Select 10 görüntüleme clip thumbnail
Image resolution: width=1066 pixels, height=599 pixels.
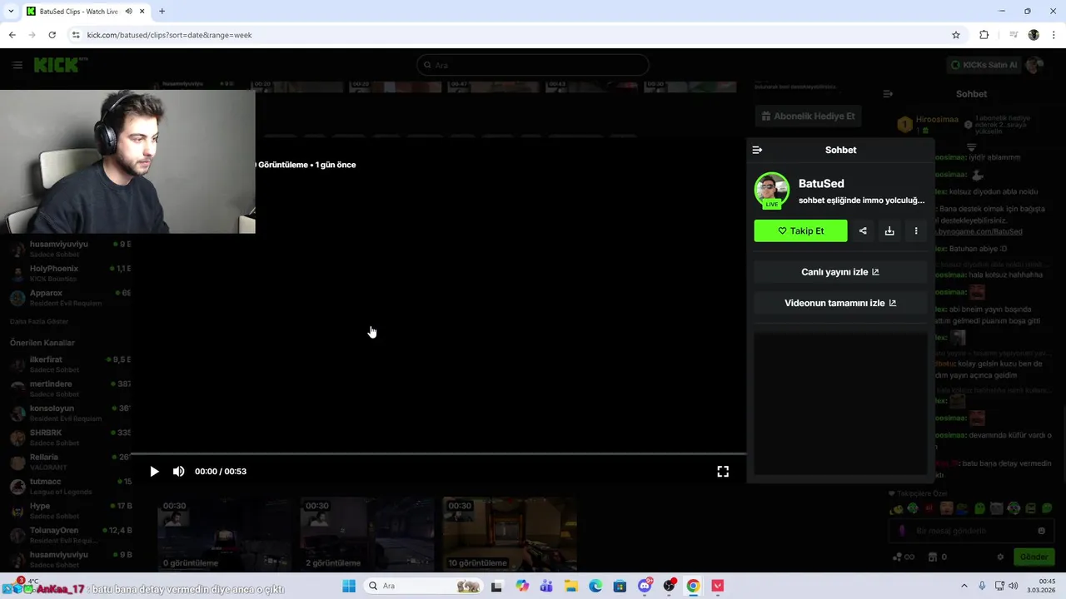(510, 534)
